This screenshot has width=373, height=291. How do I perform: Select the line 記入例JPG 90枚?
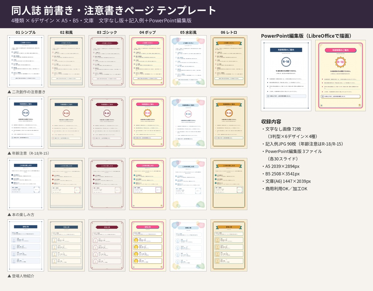coord(303,144)
